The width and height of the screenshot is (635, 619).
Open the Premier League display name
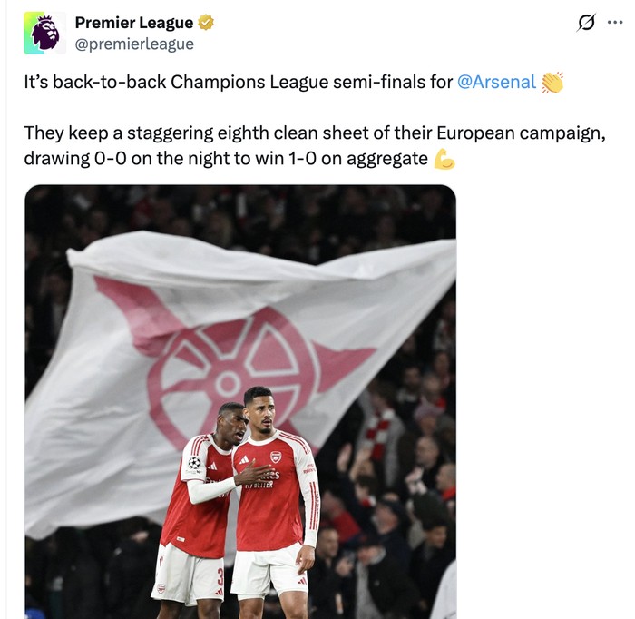[133, 23]
